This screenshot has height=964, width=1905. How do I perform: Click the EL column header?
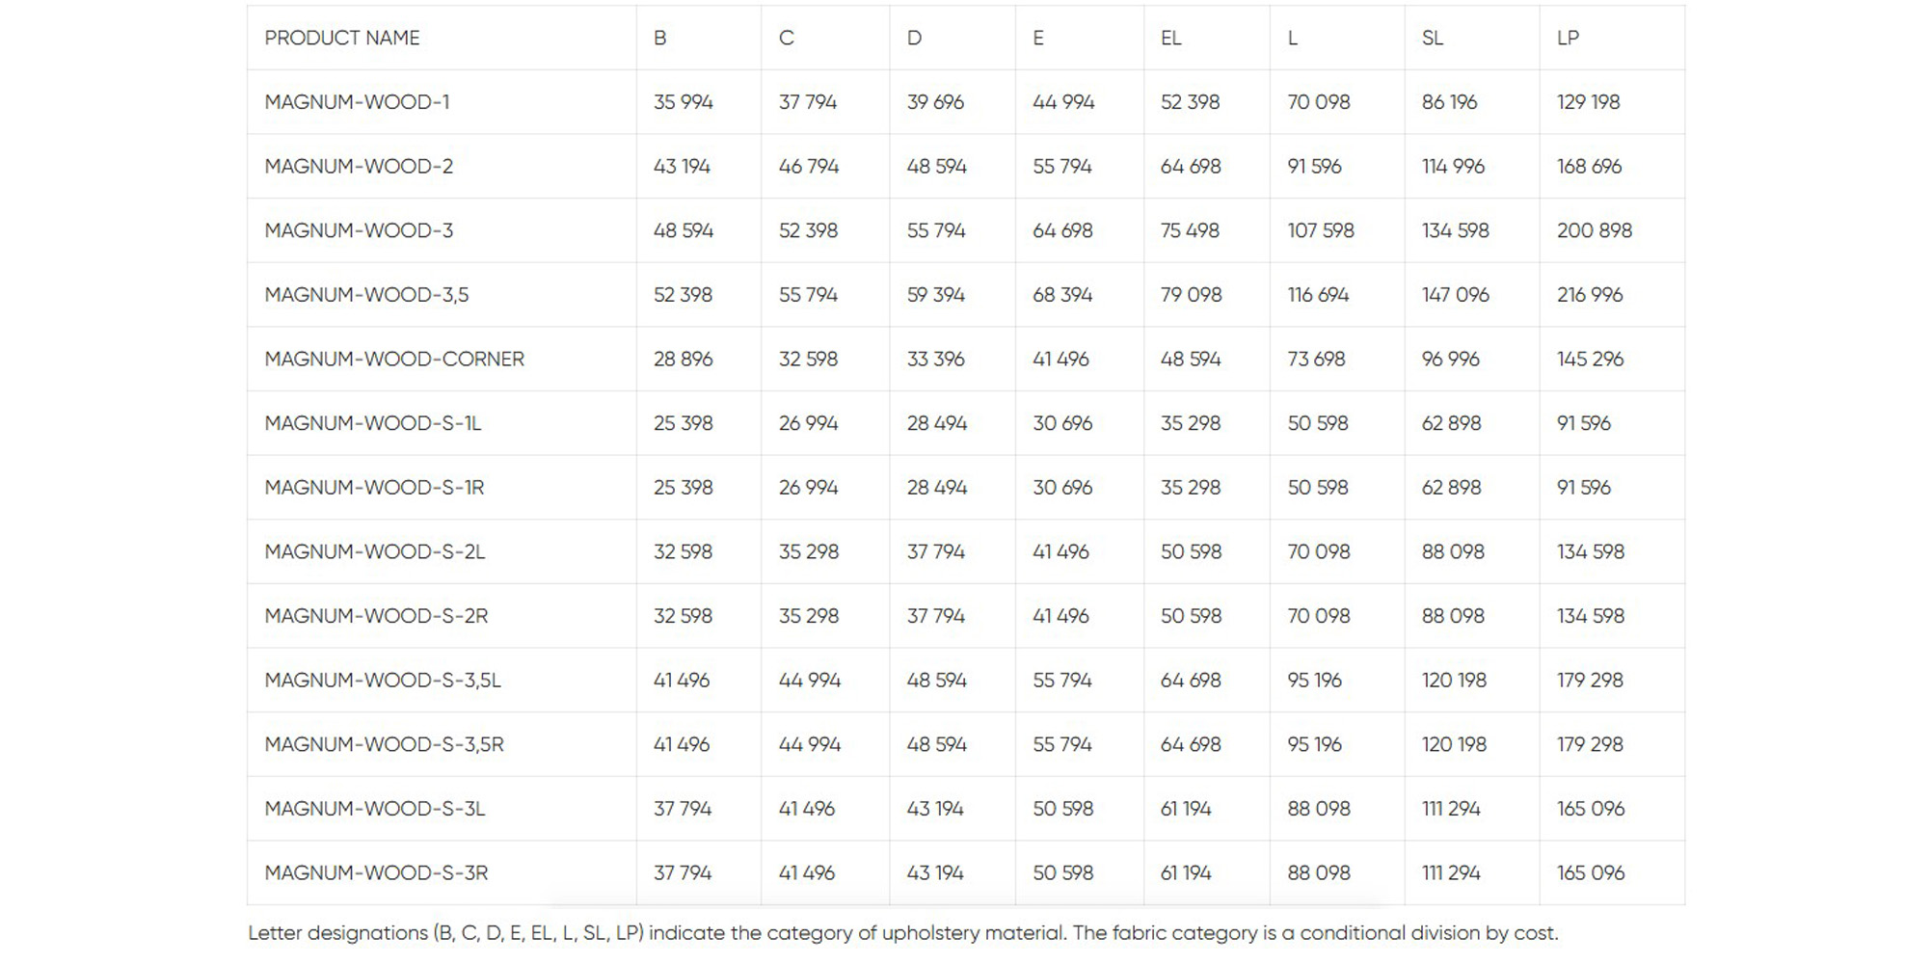pyautogui.click(x=1170, y=38)
